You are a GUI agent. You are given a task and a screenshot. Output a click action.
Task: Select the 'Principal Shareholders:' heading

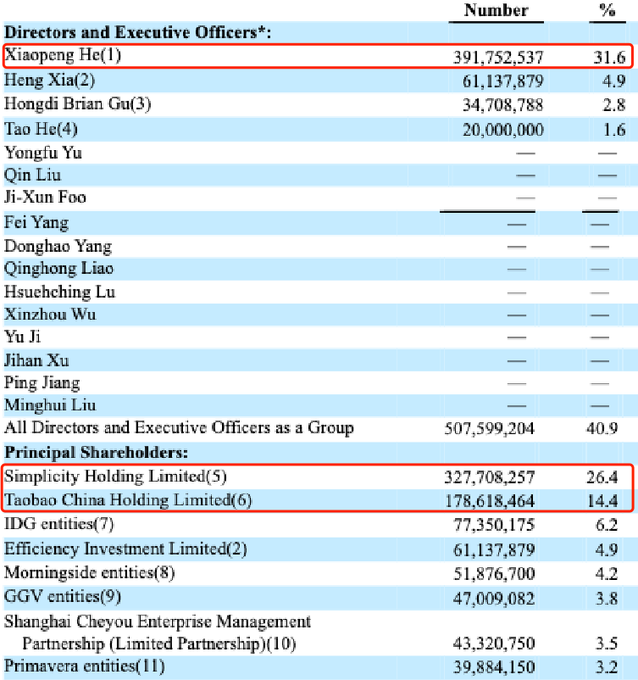[97, 452]
